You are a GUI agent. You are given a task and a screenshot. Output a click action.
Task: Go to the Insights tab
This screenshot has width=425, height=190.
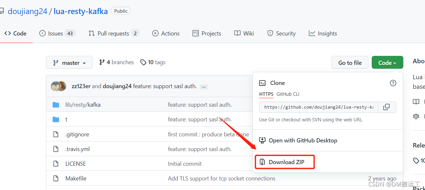[x=323, y=34]
